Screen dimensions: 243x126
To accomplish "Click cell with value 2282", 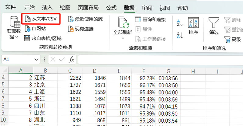I will [x=70, y=78].
